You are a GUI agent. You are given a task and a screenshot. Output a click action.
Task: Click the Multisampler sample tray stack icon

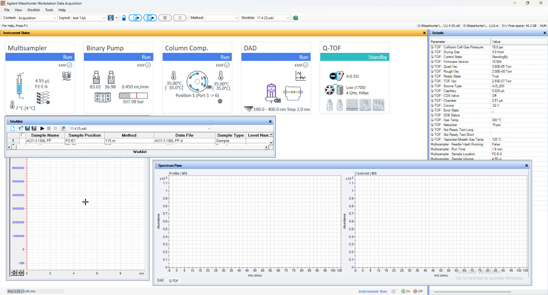coord(43,98)
